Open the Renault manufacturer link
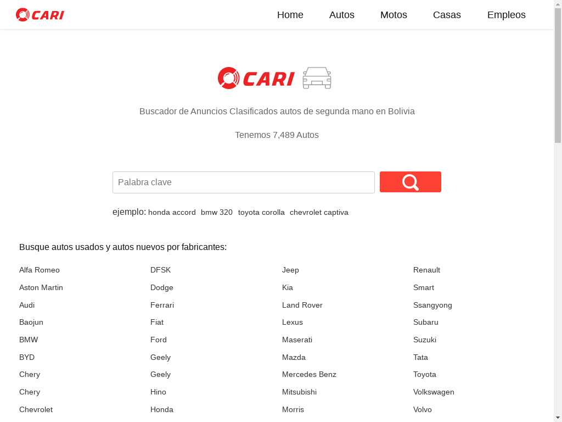This screenshot has height=422, width=562. 426,270
